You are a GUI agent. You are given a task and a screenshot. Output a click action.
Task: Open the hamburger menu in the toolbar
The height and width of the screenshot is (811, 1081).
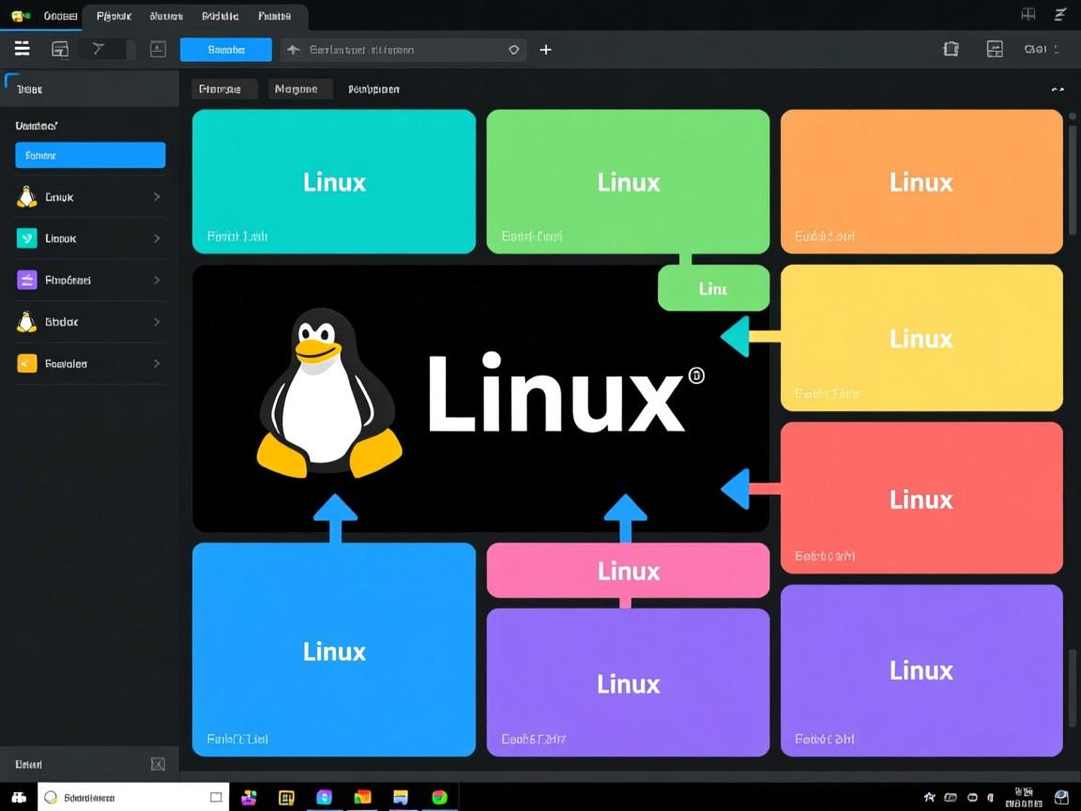point(22,49)
